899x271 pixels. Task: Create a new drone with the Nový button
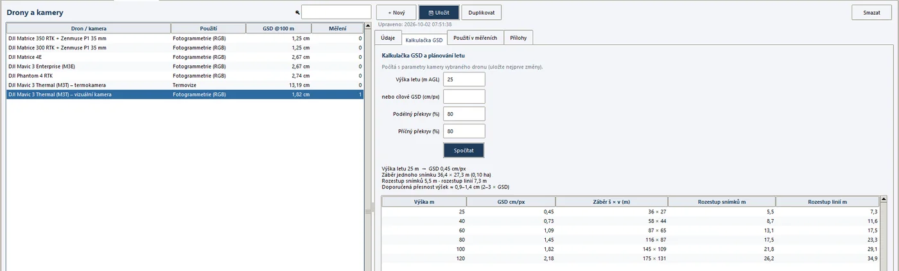pos(396,12)
